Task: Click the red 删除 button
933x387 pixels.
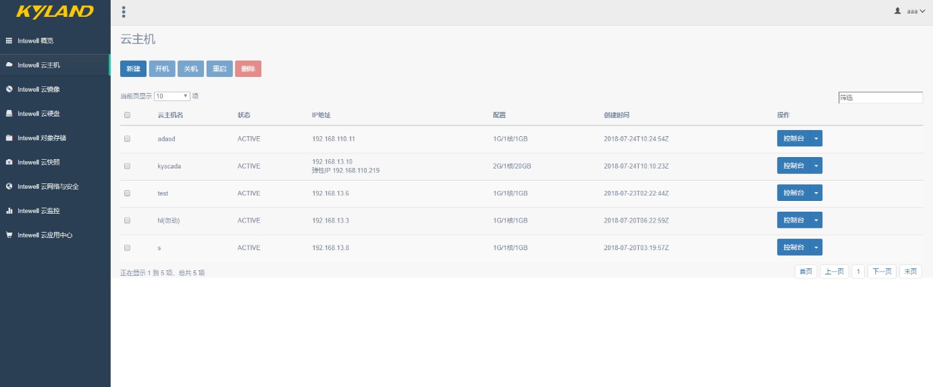Action: click(248, 69)
